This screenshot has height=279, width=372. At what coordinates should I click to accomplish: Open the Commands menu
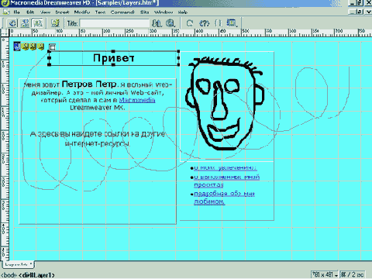click(122, 12)
